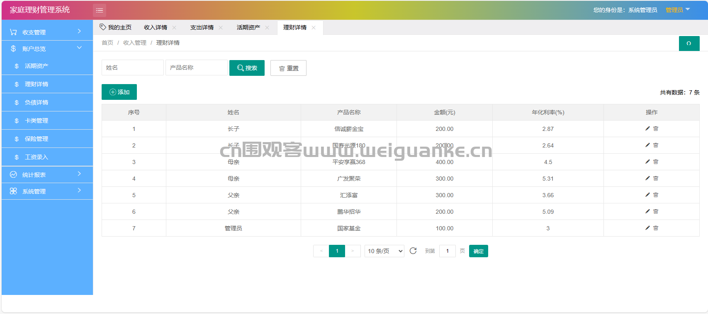Image resolution: width=708 pixels, height=314 pixels.
Task: Open 活期资产 in the sidebar
Action: point(47,66)
